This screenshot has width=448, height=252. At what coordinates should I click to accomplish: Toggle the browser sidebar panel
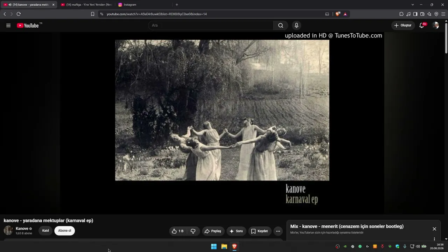(415, 14)
